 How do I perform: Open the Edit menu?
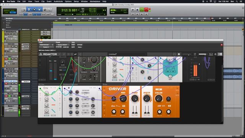tap(24, 2)
